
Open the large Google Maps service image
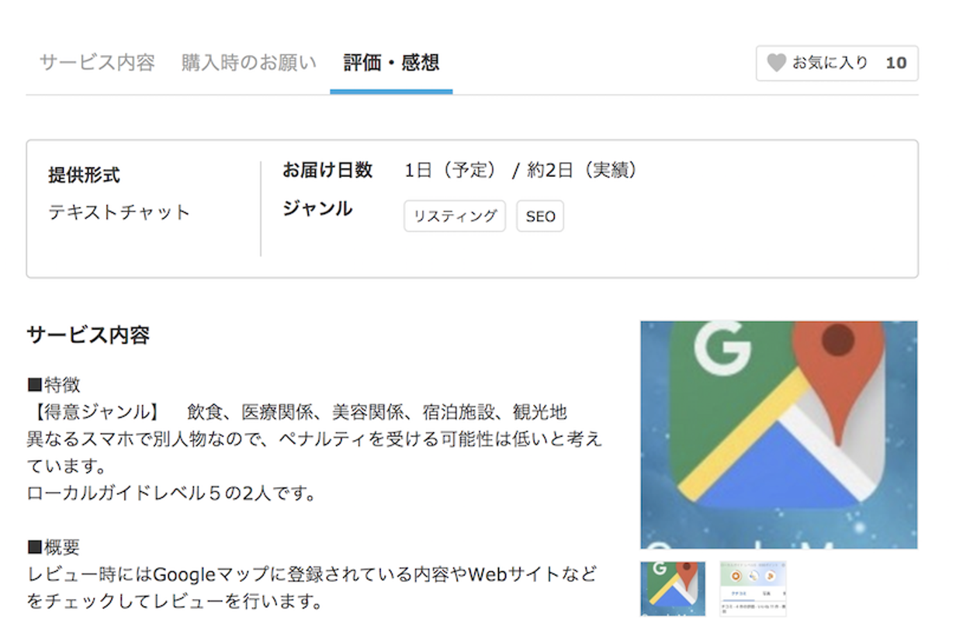click(x=778, y=435)
